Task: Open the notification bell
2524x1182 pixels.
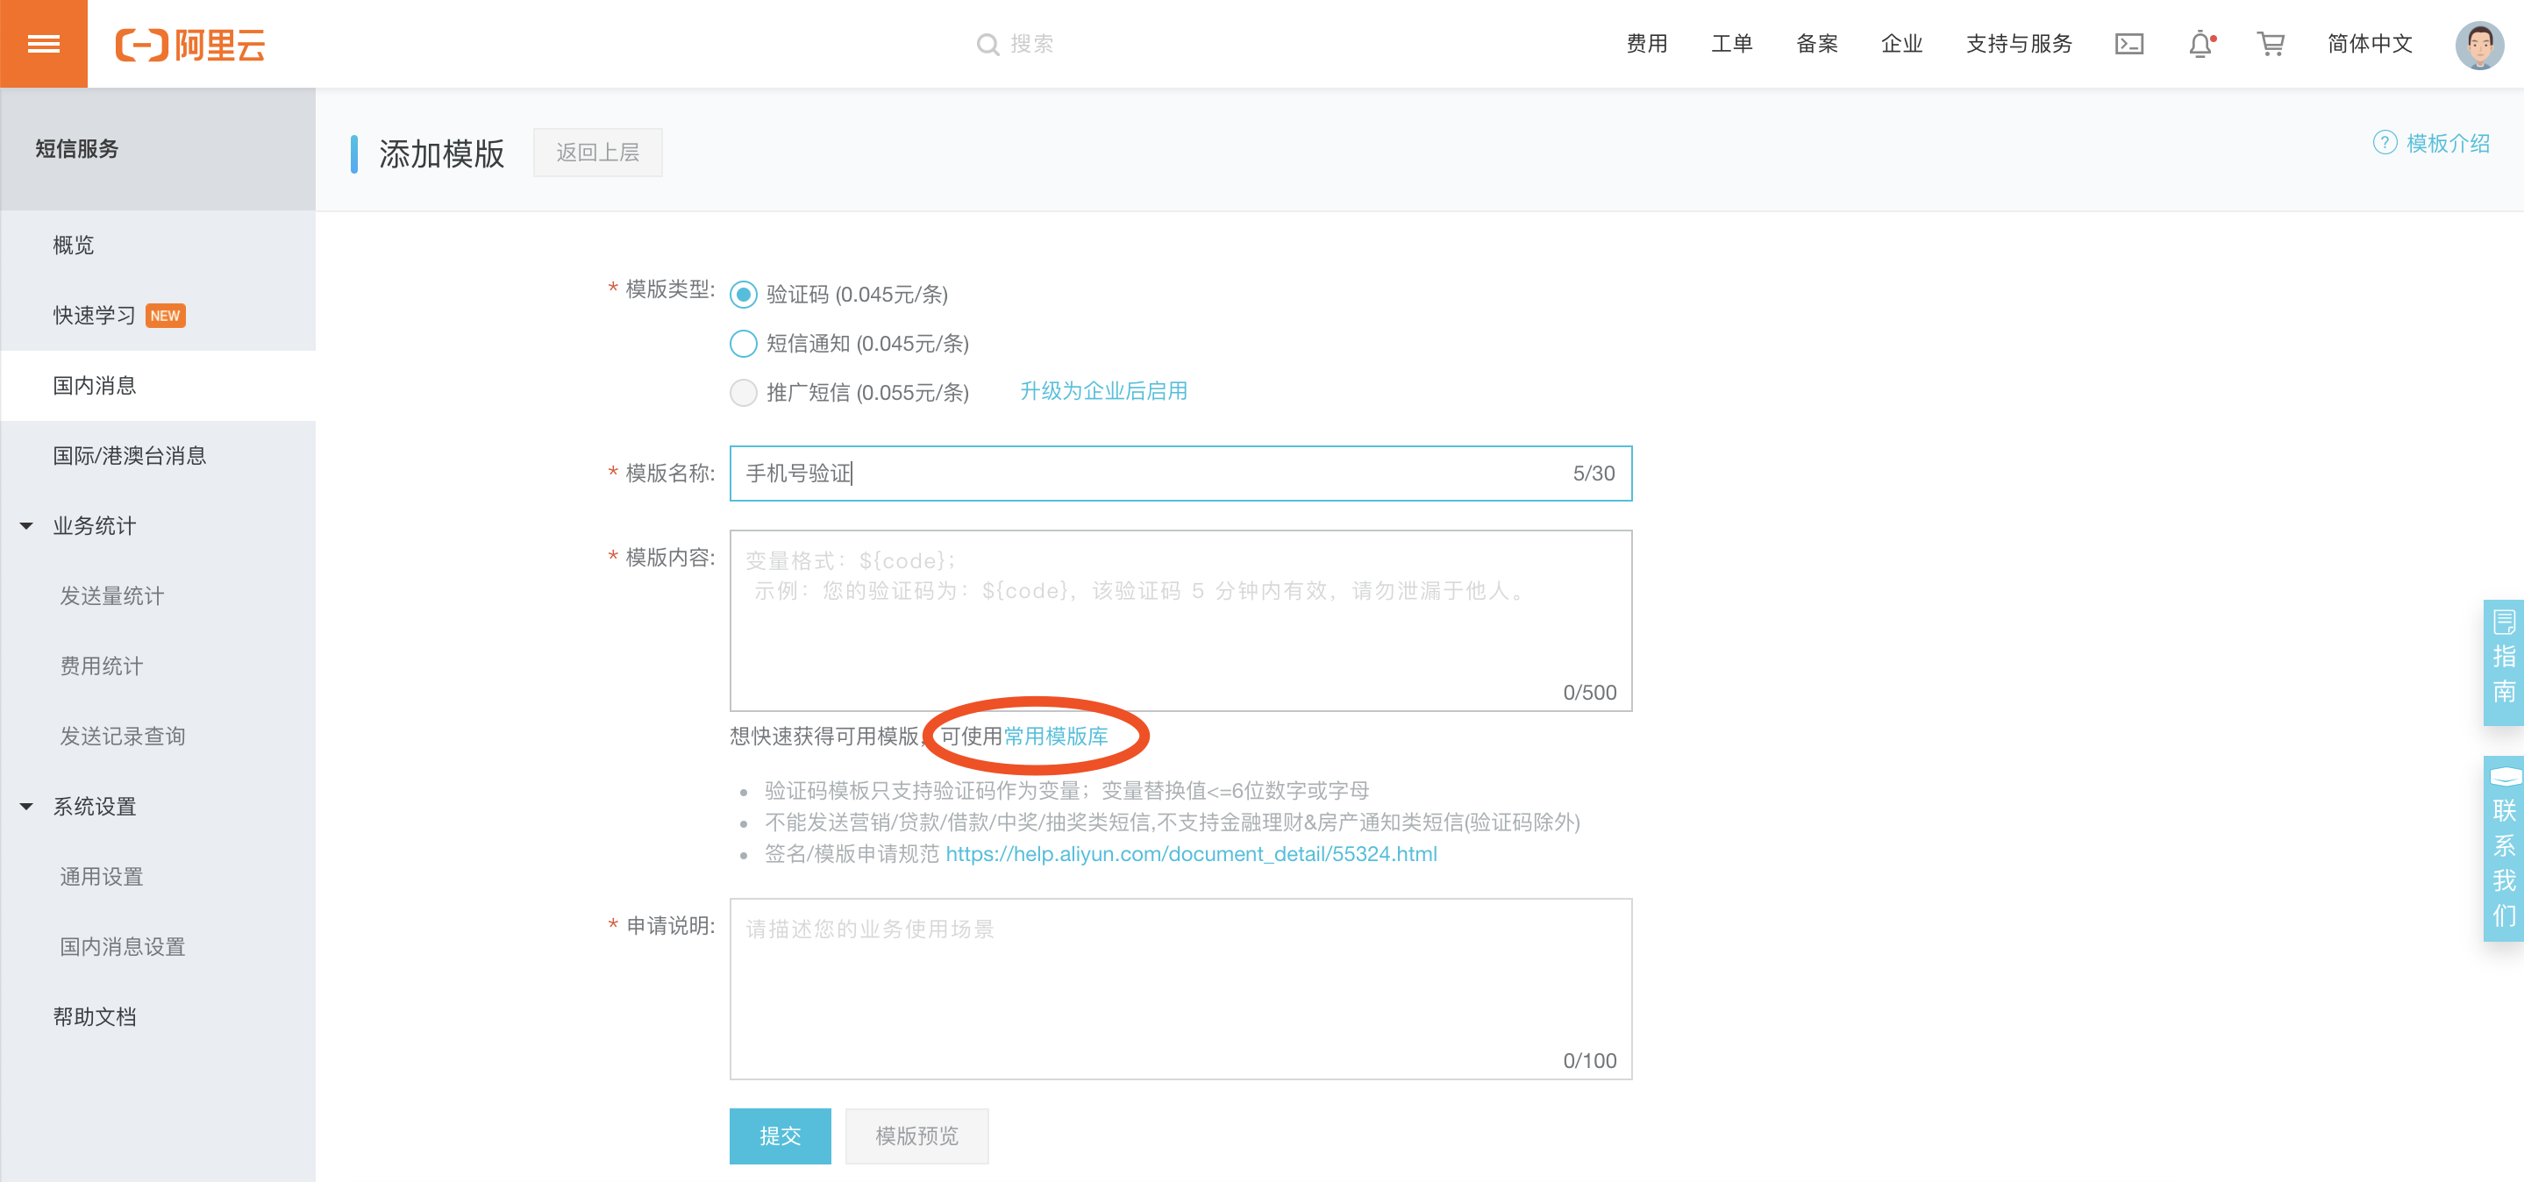Action: (x=2200, y=44)
